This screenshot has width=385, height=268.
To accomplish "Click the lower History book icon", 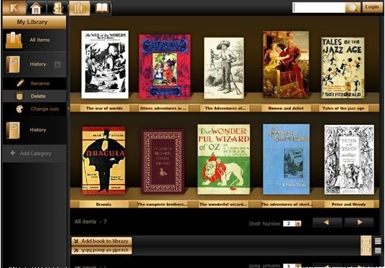I will 13,130.
